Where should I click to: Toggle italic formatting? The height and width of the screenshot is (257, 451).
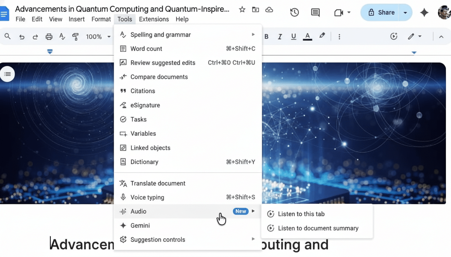click(x=280, y=36)
